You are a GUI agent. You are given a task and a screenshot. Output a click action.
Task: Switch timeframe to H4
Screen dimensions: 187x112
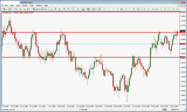pos(165,9)
